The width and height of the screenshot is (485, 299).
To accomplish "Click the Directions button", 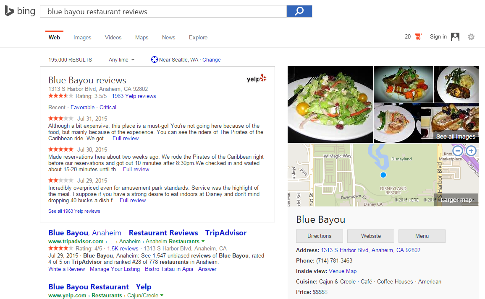I will point(319,236).
